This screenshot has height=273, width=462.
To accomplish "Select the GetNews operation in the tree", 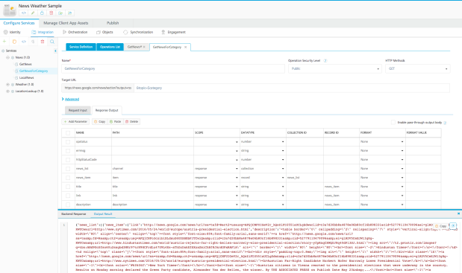I will [x=25, y=64].
